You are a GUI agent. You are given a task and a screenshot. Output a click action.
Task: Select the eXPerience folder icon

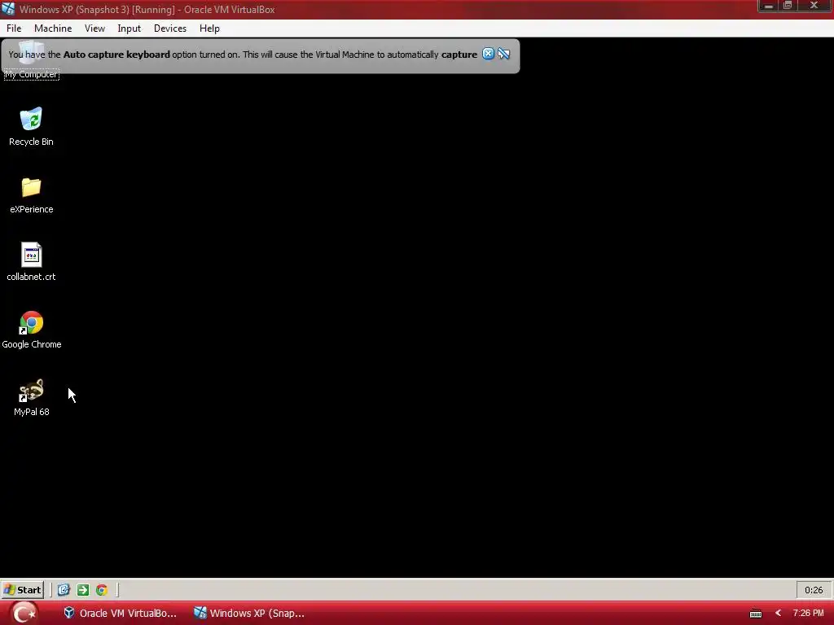(x=32, y=194)
